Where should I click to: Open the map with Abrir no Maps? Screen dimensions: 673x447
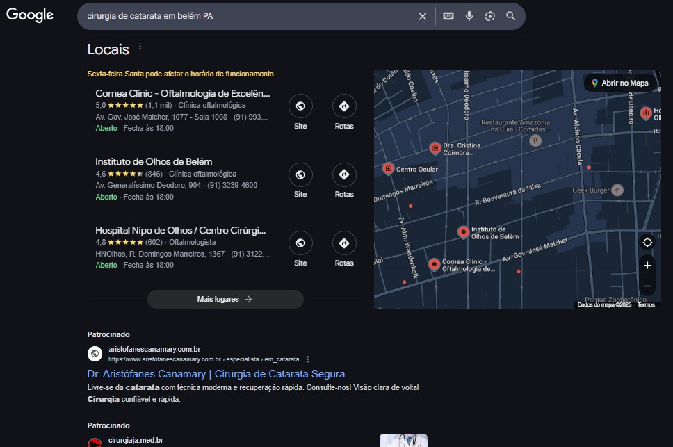[620, 83]
